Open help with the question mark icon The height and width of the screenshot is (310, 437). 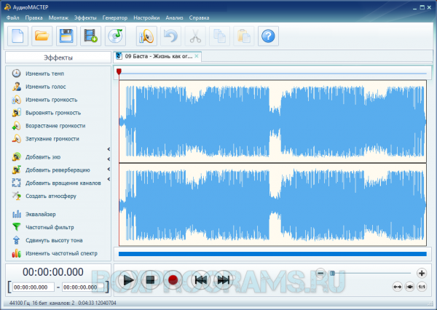[x=268, y=36]
